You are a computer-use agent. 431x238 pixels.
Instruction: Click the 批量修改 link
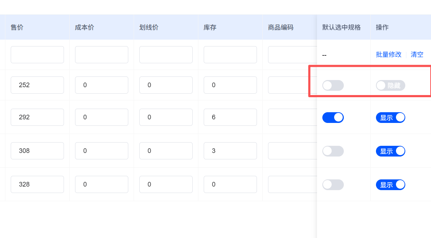388,55
